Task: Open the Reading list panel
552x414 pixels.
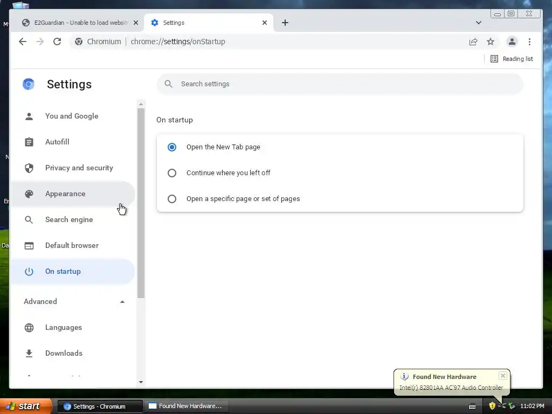Action: click(512, 59)
